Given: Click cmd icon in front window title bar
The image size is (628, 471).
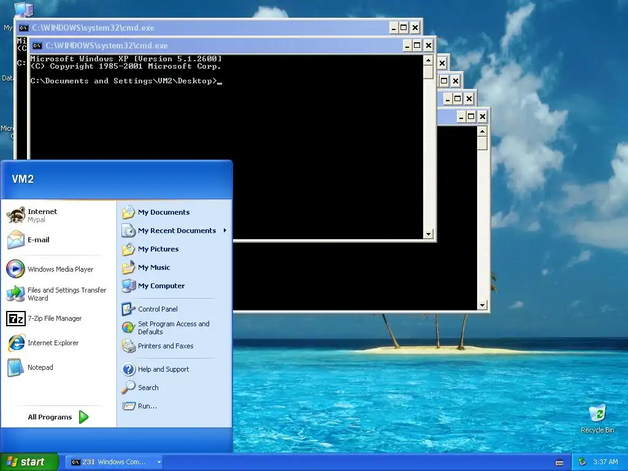Looking at the screenshot, I should [37, 45].
